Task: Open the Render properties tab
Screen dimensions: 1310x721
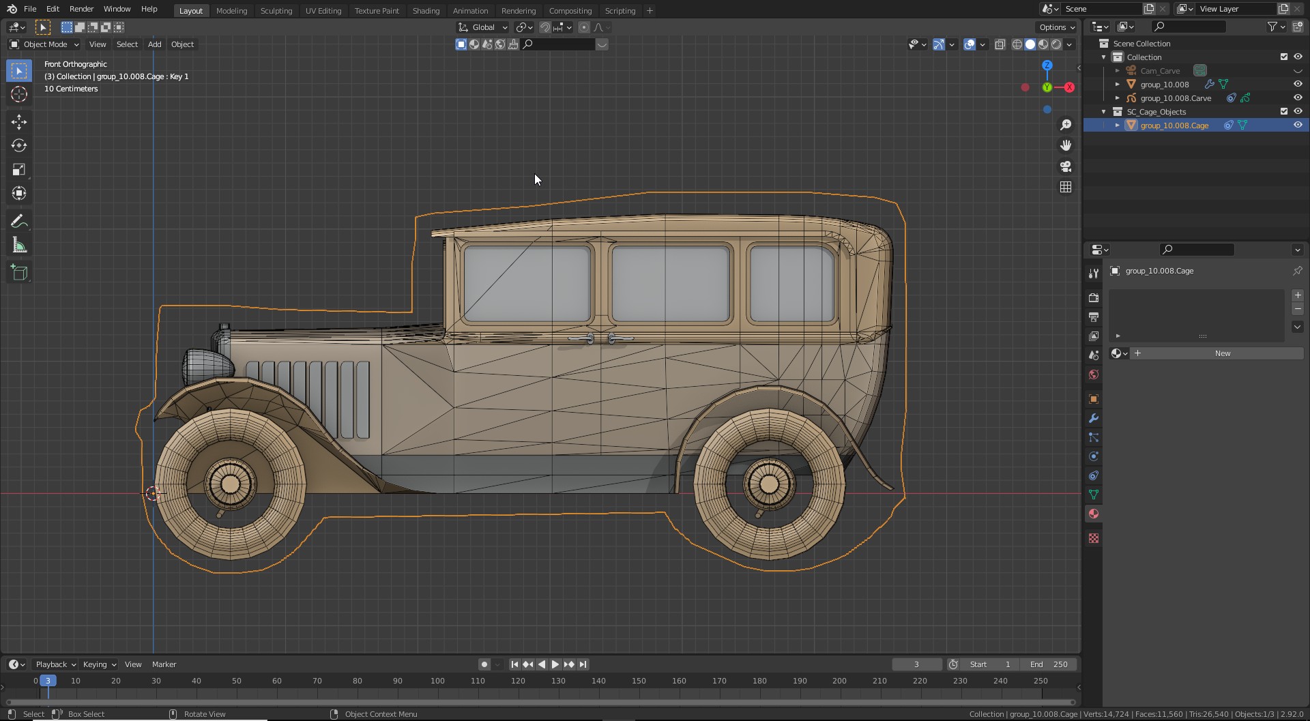Action: pos(1094,298)
